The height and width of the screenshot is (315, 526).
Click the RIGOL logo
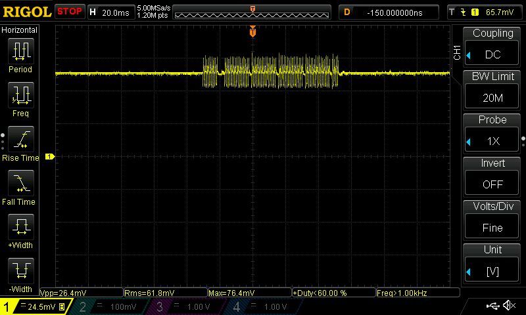pos(27,12)
